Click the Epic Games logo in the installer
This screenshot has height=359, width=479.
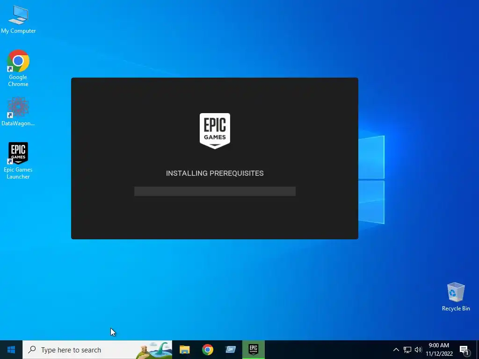[x=215, y=131]
